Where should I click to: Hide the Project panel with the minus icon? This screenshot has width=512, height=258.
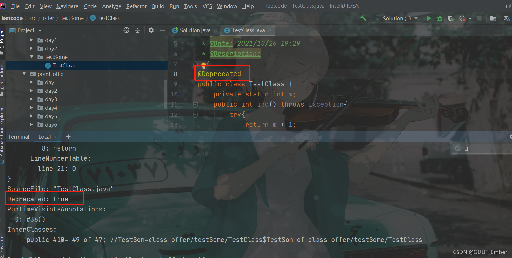(x=162, y=30)
